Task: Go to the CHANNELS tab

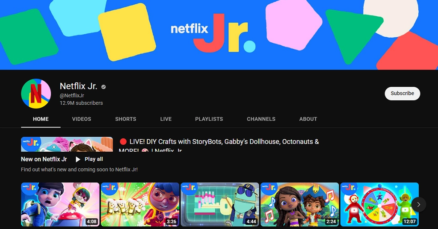Action: [261, 119]
